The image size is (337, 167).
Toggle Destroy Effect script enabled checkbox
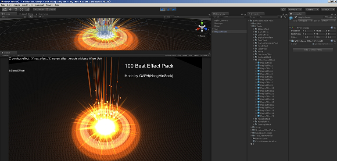tap(296, 41)
